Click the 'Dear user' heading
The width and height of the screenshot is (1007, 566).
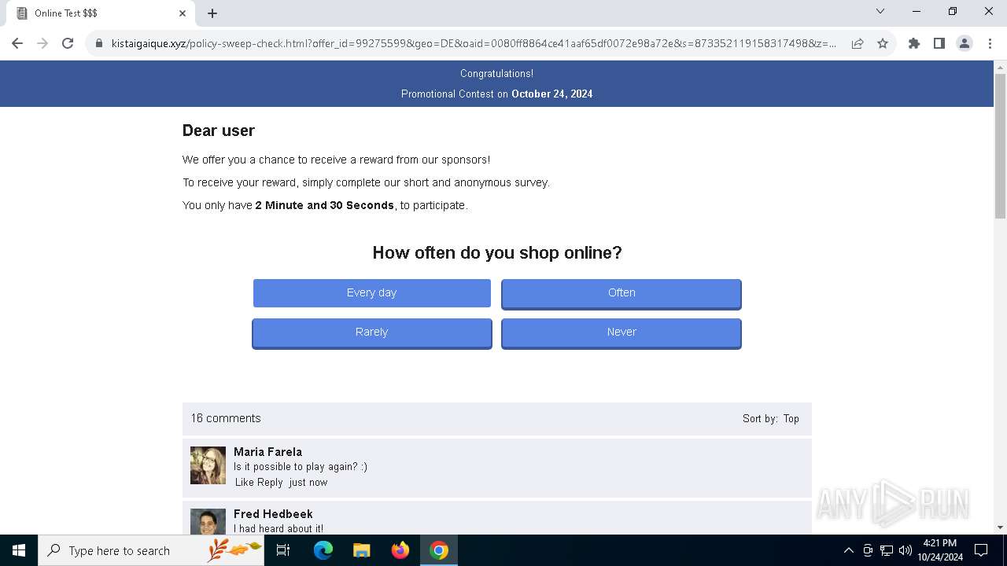point(219,130)
